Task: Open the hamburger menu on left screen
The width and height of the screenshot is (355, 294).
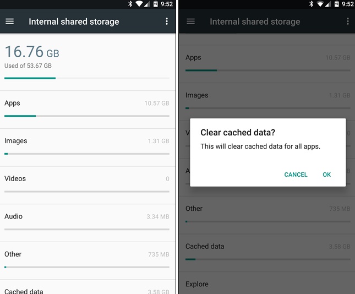Action: click(x=9, y=21)
